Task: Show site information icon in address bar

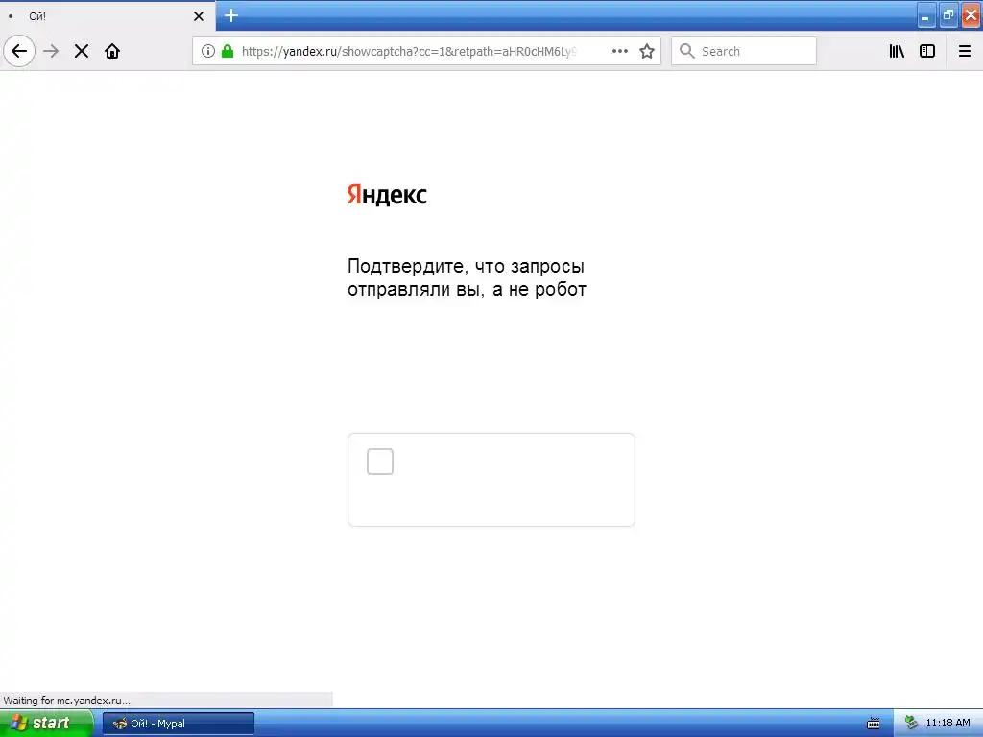Action: pos(208,51)
